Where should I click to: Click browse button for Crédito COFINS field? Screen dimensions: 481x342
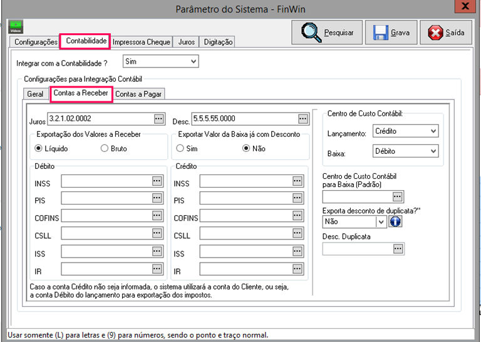tap(297, 216)
